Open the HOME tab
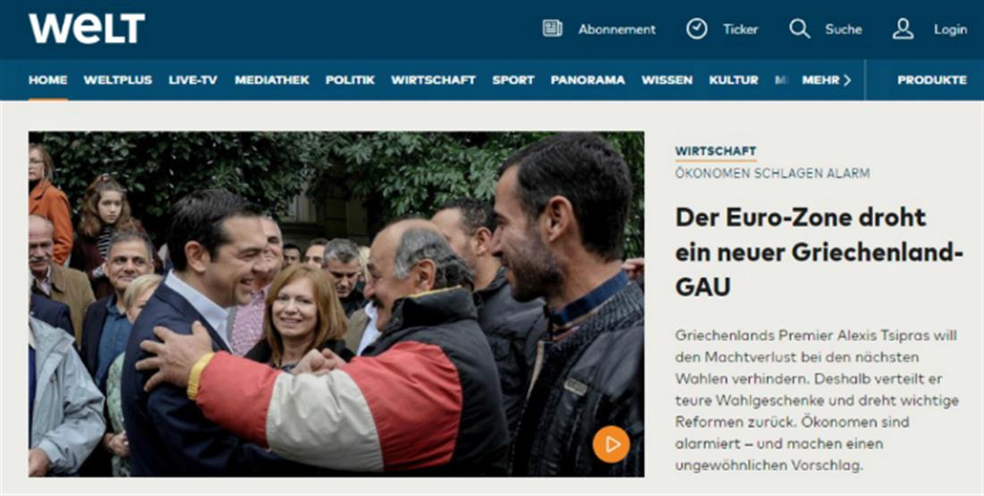The height and width of the screenshot is (496, 984). [47, 81]
